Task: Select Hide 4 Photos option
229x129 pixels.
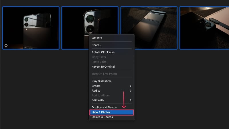Action: point(112,112)
